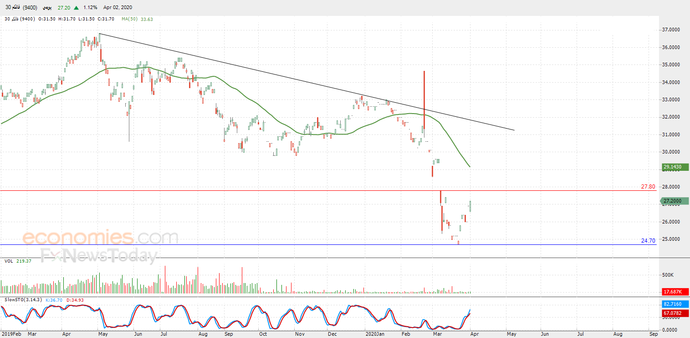Click the blue 24.70 support level label
Image resolution: width=690 pixels, height=338 pixels.
pos(648,241)
